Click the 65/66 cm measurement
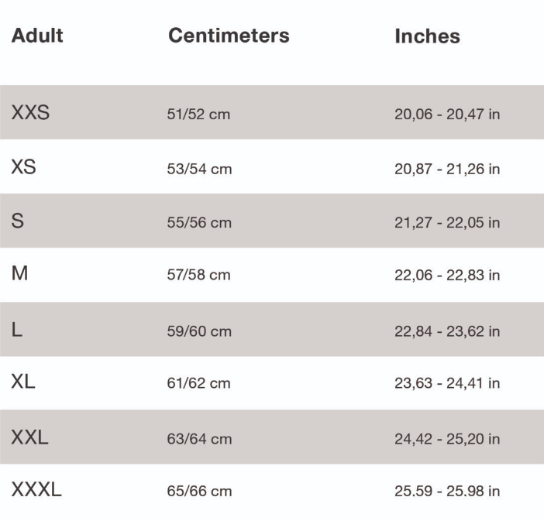The image size is (544, 521). point(199,492)
